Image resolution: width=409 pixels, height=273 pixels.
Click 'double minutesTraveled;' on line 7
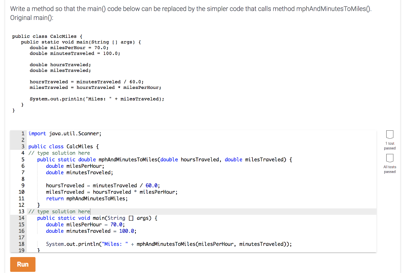(x=79, y=173)
